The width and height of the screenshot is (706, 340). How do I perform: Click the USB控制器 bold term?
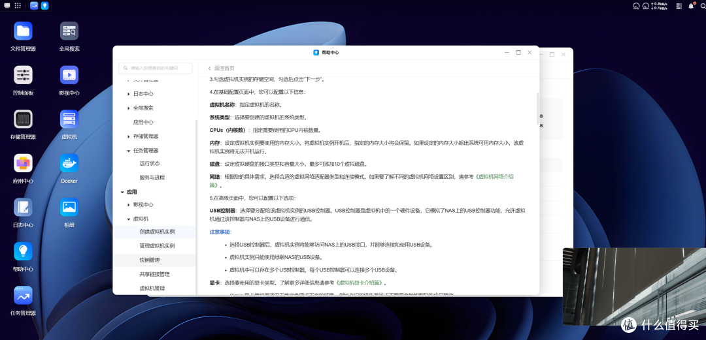point(222,211)
